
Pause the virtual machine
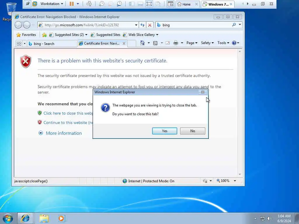coord(72,4)
